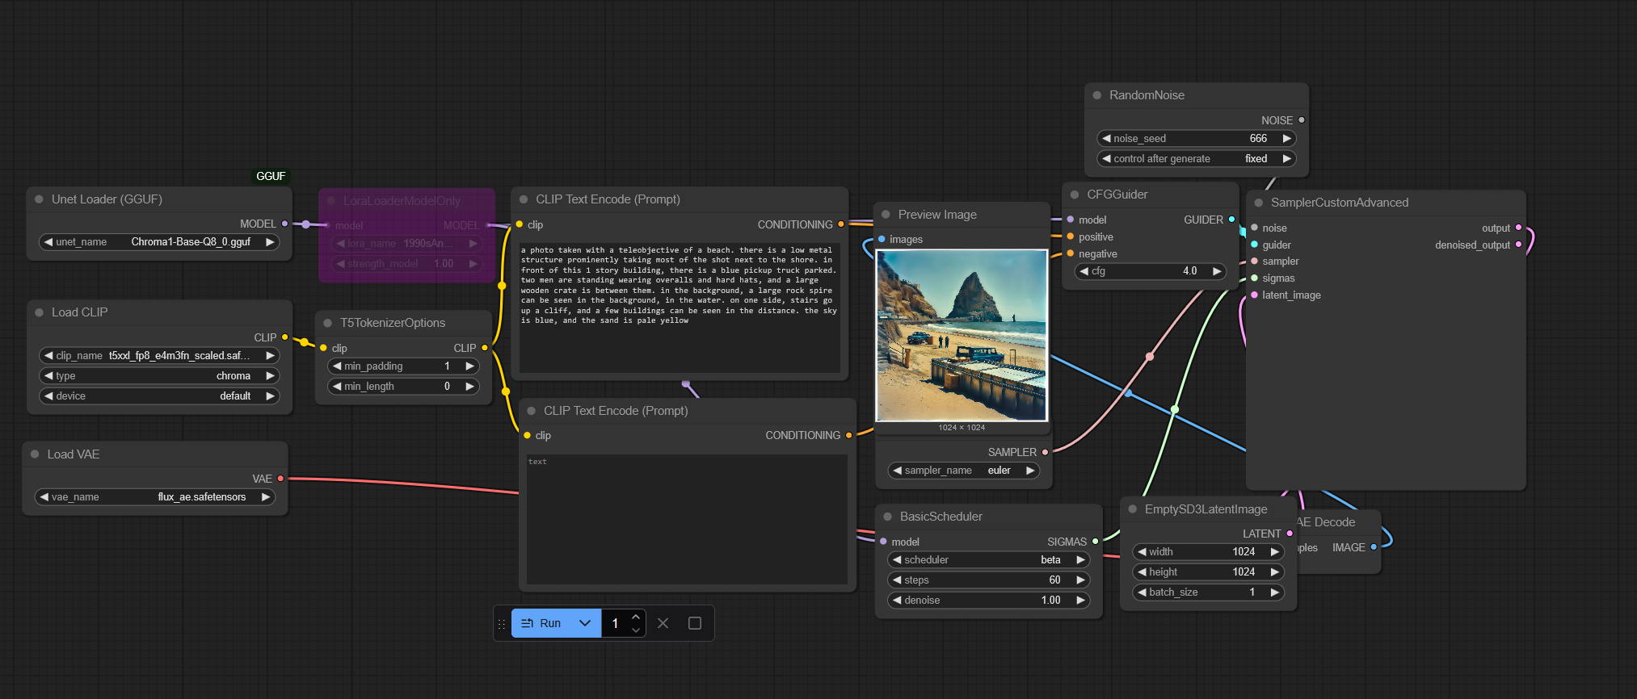Open the scheduler combo set to beta
1637x699 pixels.
[x=988, y=560]
